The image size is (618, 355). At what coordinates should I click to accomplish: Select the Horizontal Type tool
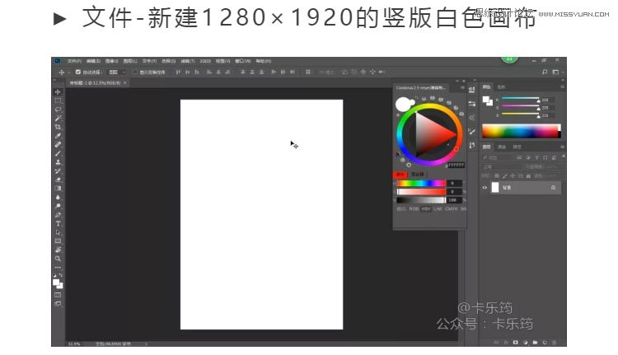click(58, 223)
